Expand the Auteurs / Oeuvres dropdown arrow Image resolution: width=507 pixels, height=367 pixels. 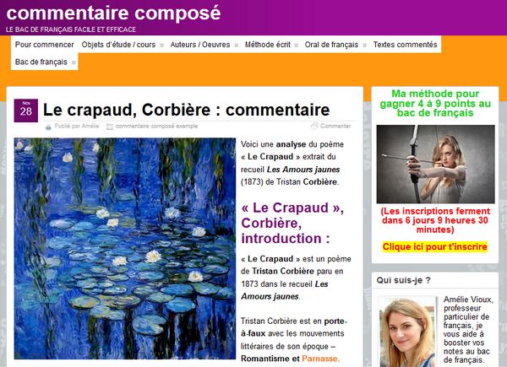point(237,46)
